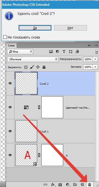
Task: Lock all with the padlock icon
Action: pos(44,67)
